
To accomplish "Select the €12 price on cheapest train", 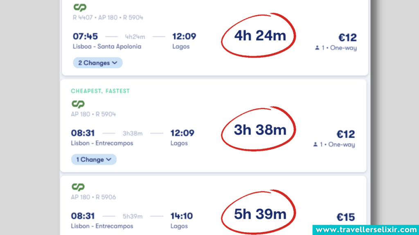I will tap(346, 134).
